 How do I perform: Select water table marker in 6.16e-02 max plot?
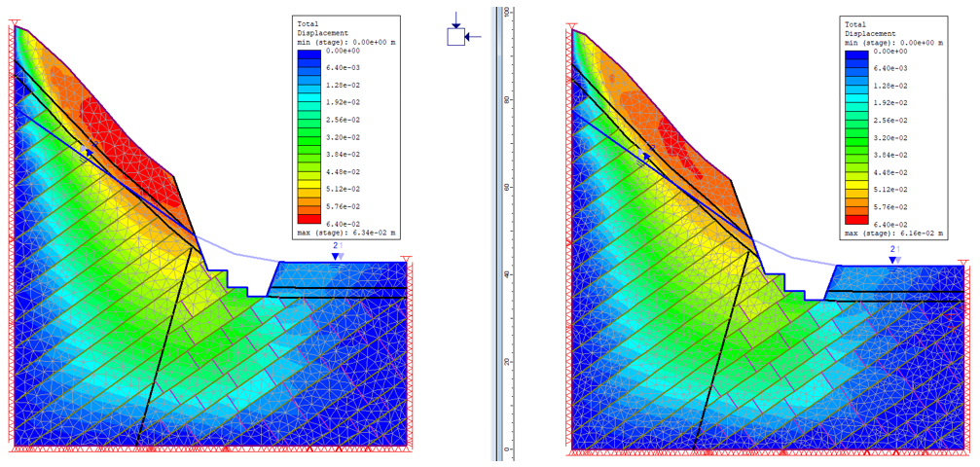[893, 260]
